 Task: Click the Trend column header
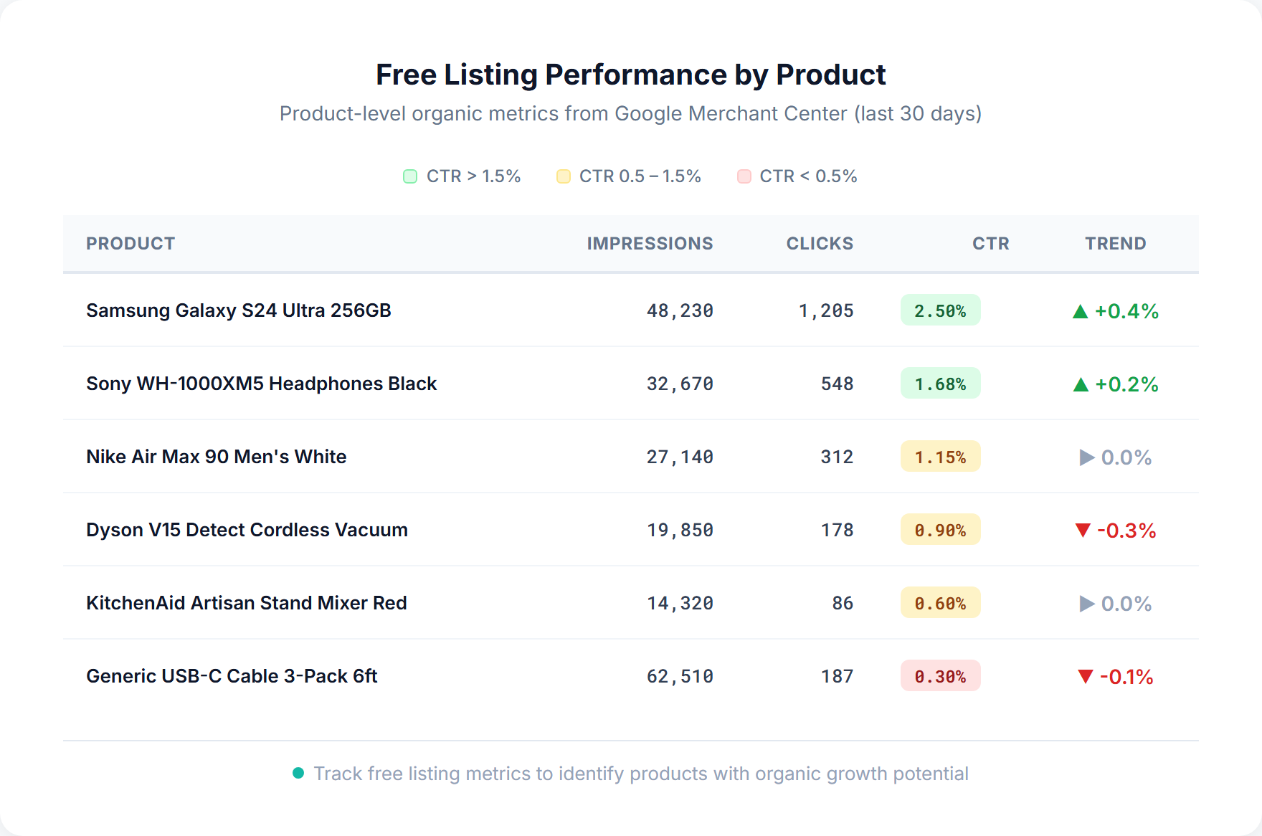click(1115, 244)
